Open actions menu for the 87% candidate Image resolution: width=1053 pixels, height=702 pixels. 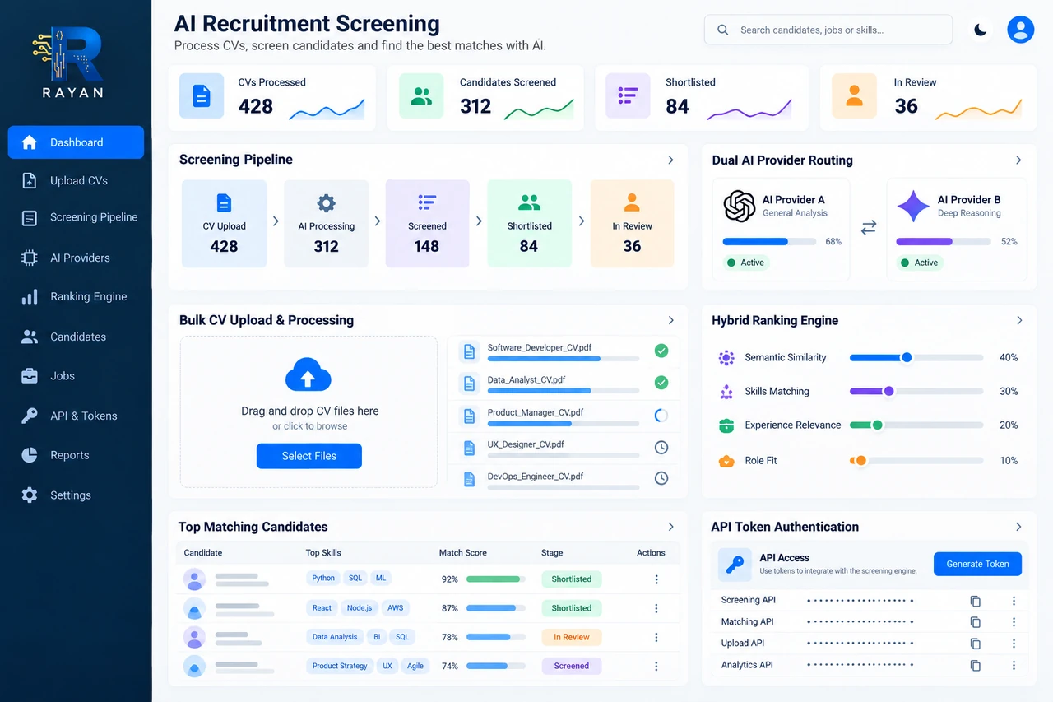656,608
